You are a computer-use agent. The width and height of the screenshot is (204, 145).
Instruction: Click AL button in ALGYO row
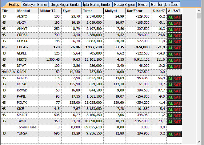coord(170,17)
